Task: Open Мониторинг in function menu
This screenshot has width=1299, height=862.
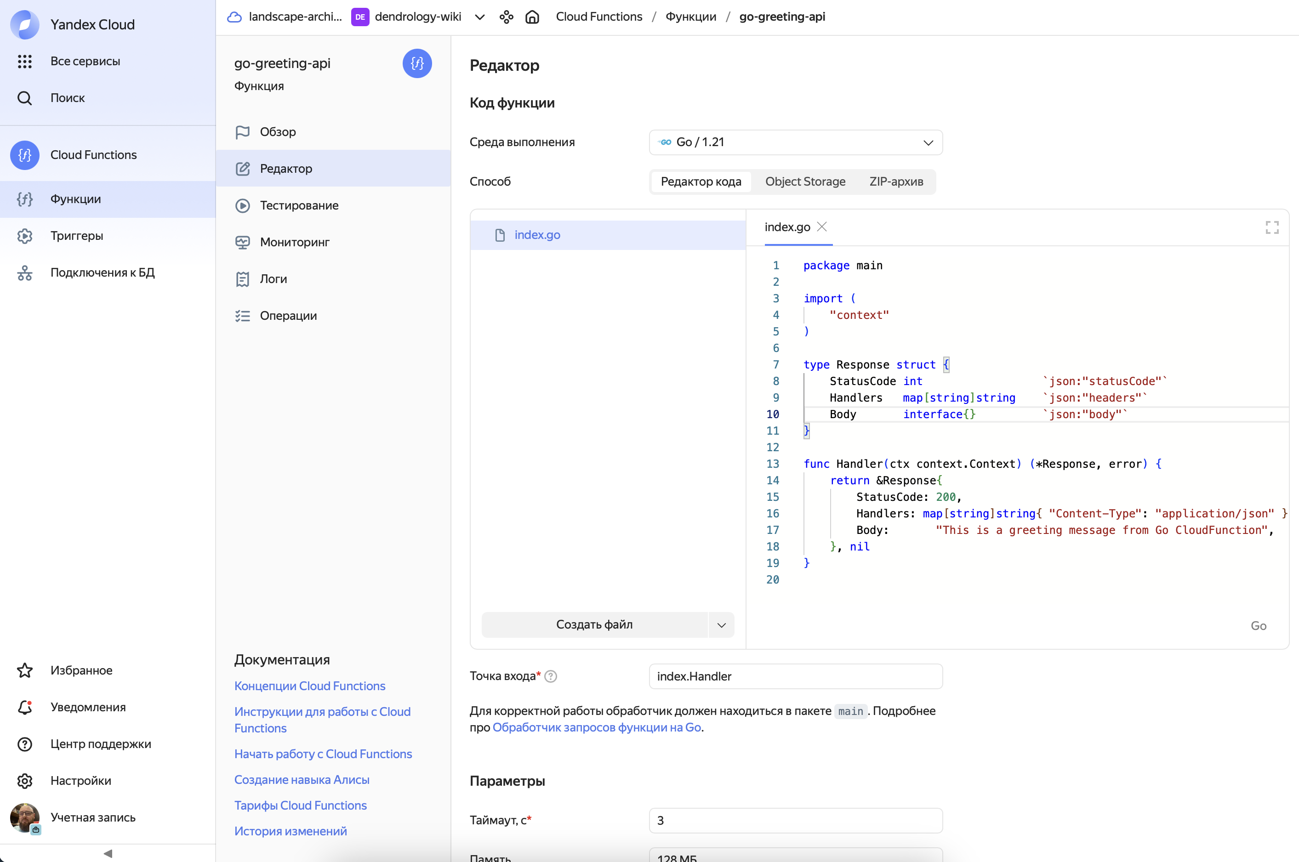Action: click(x=333, y=243)
